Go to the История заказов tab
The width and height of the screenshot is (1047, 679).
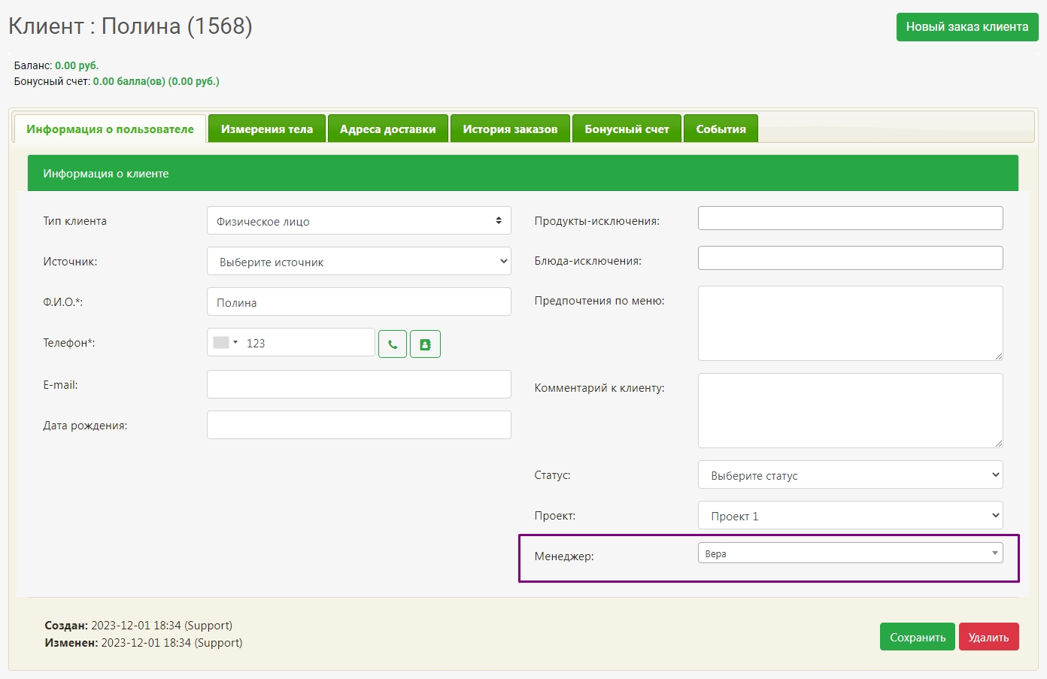click(510, 129)
